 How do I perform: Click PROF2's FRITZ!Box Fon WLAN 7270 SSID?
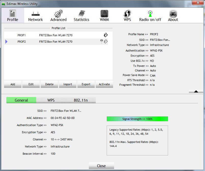coord(56,42)
